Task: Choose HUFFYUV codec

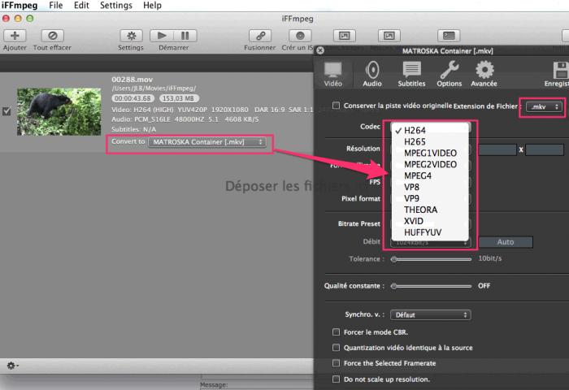Action: coord(430,232)
